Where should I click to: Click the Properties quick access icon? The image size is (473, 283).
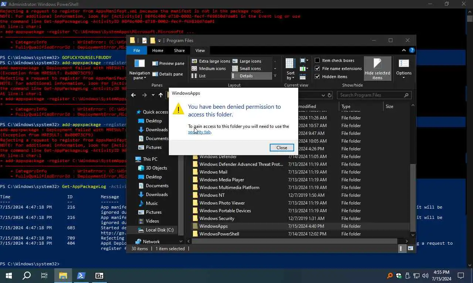(x=144, y=41)
